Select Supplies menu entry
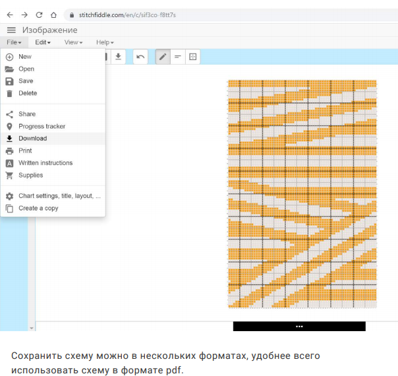 tap(53, 175)
